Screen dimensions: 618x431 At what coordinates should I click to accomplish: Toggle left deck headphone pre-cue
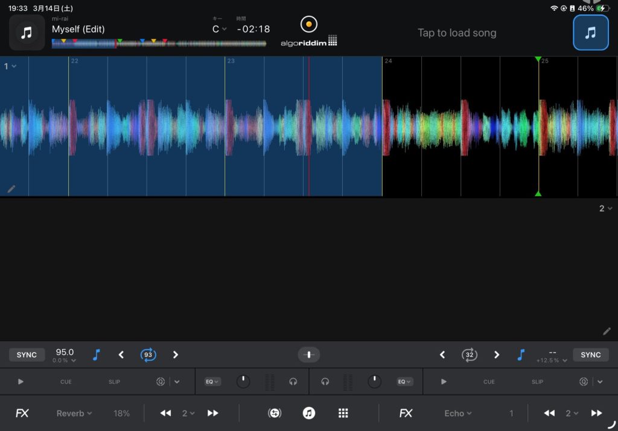(293, 382)
